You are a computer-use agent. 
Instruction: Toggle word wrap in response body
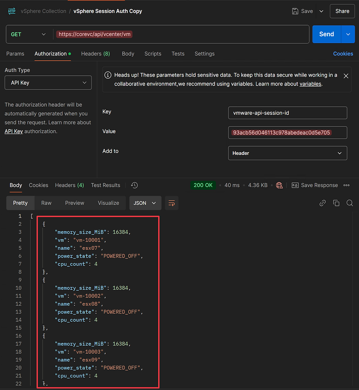[x=171, y=203]
